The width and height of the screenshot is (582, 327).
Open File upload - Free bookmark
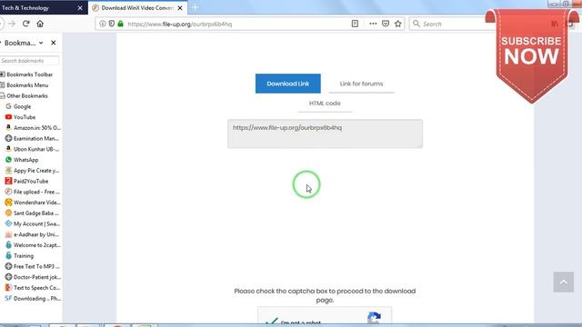pos(33,192)
